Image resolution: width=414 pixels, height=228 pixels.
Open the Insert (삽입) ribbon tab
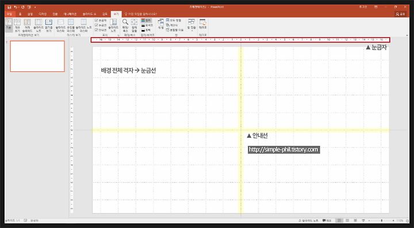(30, 14)
